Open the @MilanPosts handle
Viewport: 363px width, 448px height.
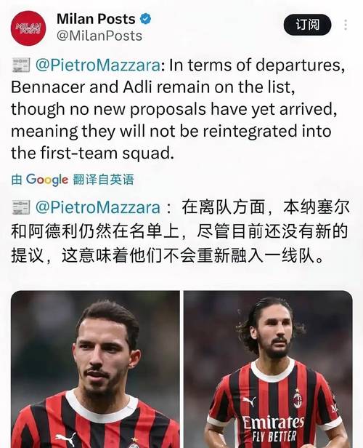coord(99,36)
